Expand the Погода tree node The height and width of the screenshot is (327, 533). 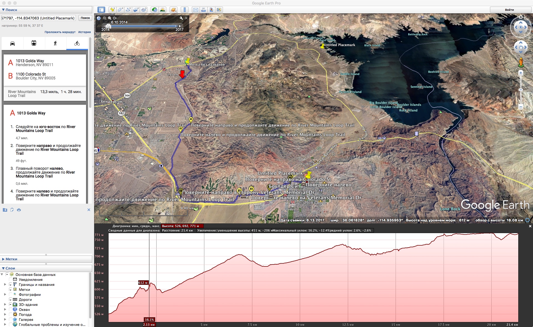click(5, 314)
